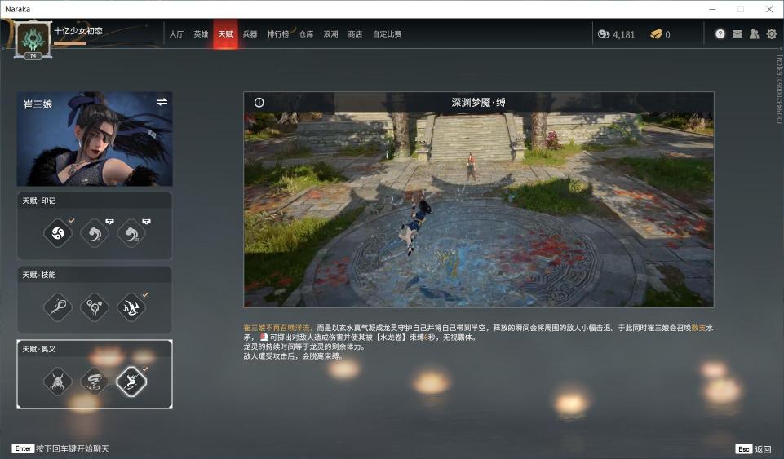Select the first 天赋·技能 skill icon
The width and height of the screenshot is (784, 459).
58,307
